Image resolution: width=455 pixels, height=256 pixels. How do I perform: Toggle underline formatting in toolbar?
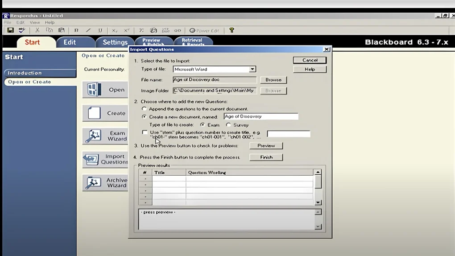[100, 30]
